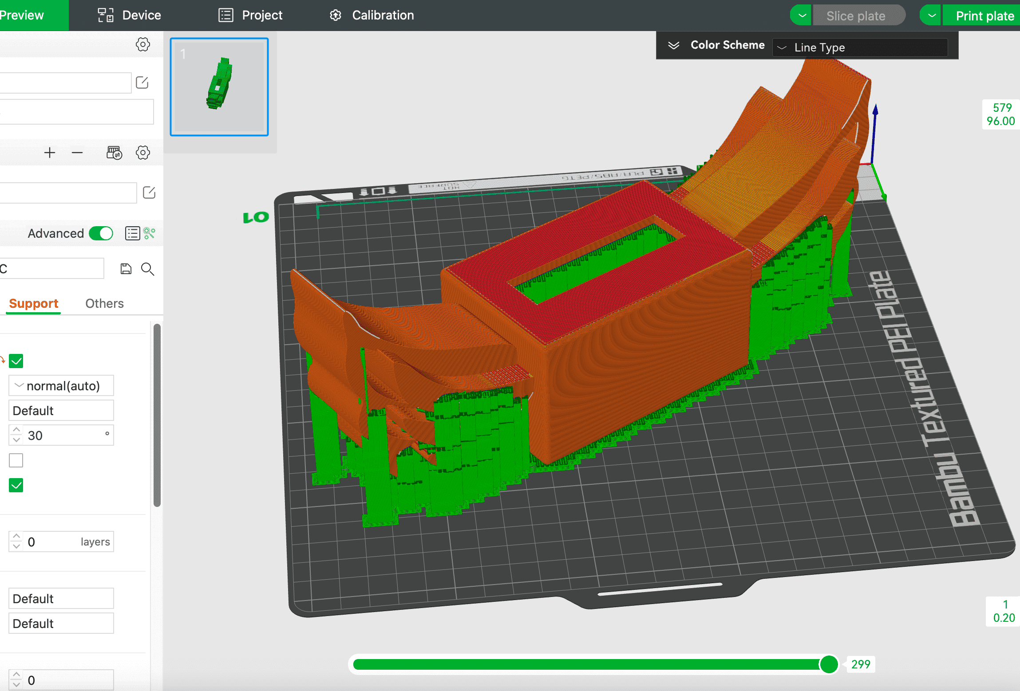
Task: Toggle the Advanced mode switch
Action: 101,233
